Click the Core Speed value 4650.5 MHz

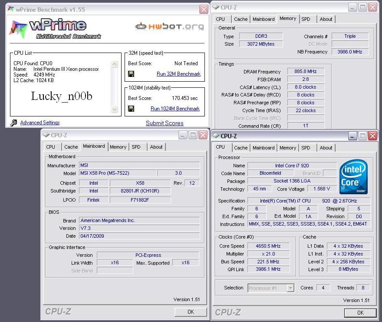click(268, 246)
